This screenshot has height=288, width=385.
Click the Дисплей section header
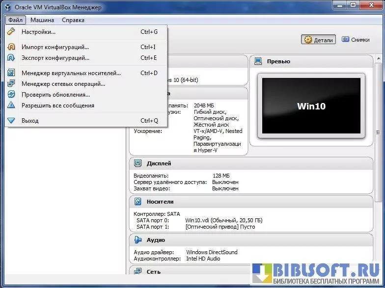(x=159, y=163)
